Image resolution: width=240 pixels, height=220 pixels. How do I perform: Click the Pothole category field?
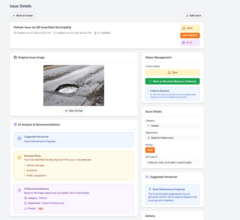tap(173, 126)
